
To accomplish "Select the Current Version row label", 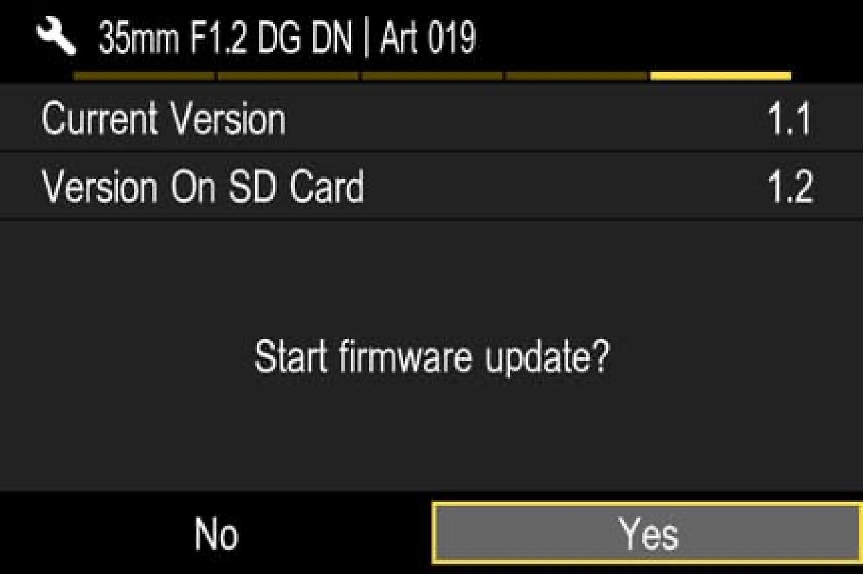I will tap(163, 119).
